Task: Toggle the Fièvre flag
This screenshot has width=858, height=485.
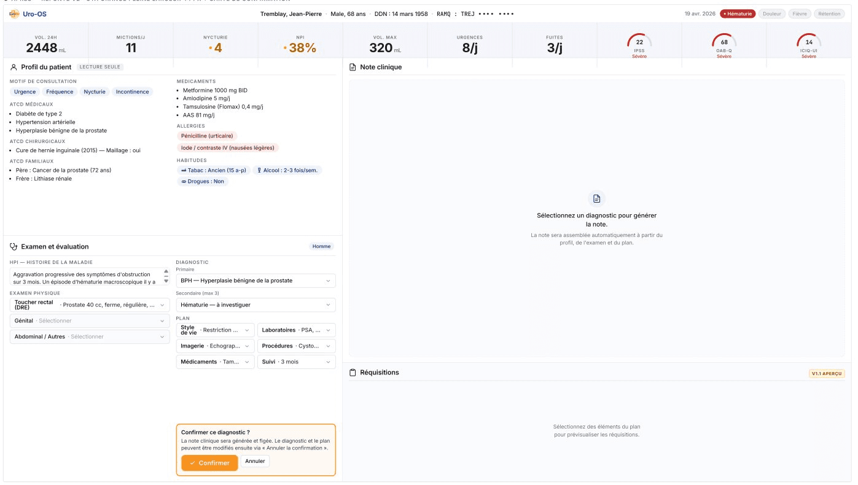Action: tap(800, 14)
